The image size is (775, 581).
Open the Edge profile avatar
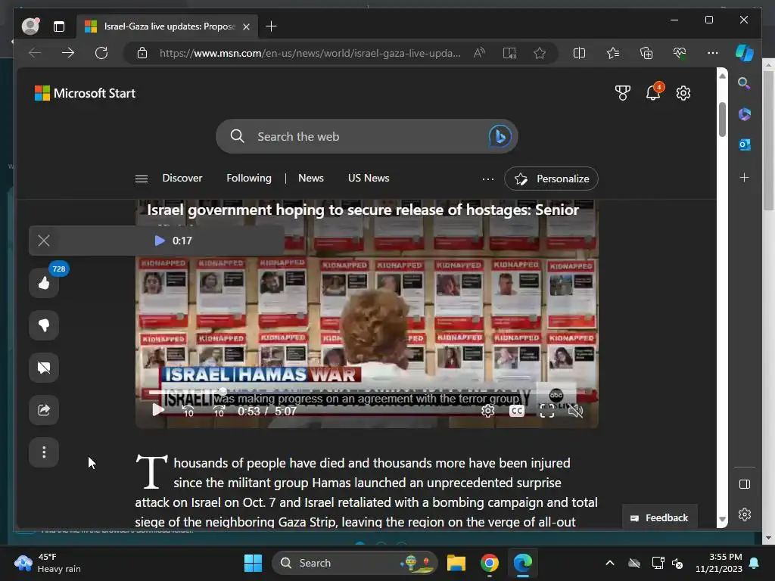tap(30, 26)
